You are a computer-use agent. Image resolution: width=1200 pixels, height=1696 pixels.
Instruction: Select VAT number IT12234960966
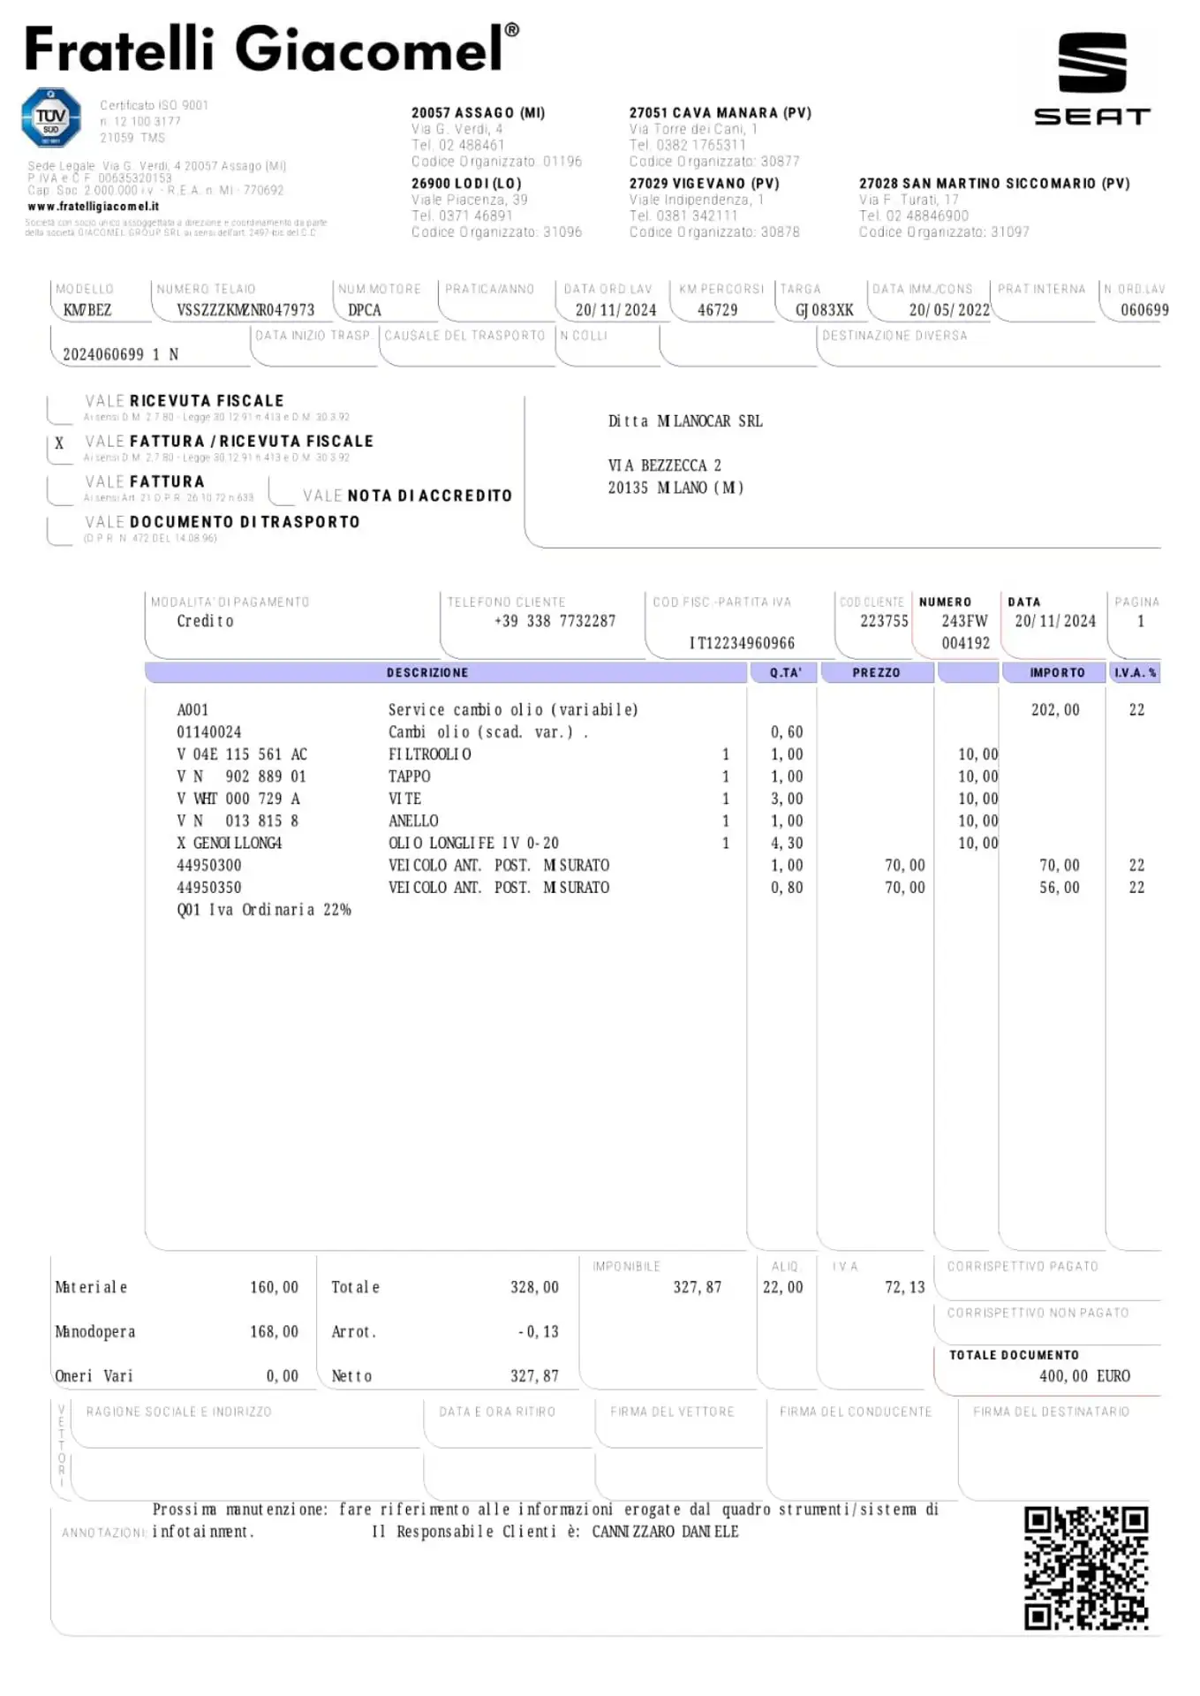[742, 643]
